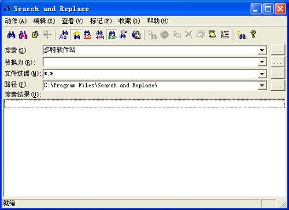Screen dimensions: 289x210
Task: Click the 搜索结果(U) label
Action: pyautogui.click(x=23, y=95)
